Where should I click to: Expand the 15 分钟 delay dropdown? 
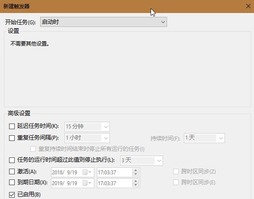pos(87,127)
